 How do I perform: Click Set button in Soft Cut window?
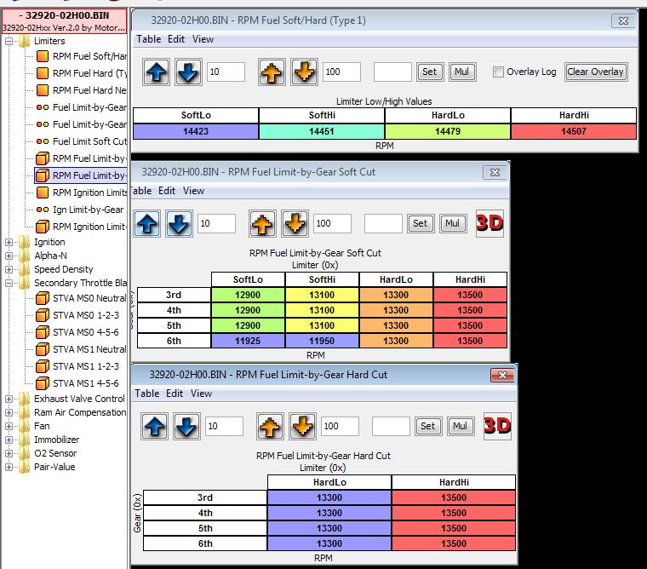[x=420, y=223]
